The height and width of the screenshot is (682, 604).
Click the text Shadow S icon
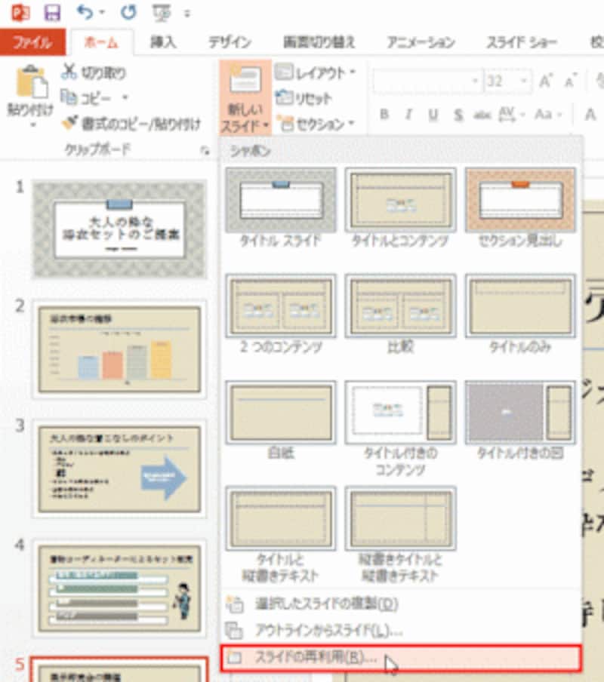click(458, 115)
